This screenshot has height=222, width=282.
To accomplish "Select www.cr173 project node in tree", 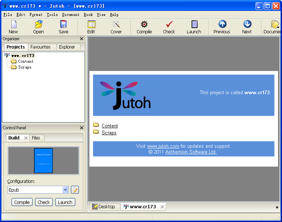I will (23, 55).
